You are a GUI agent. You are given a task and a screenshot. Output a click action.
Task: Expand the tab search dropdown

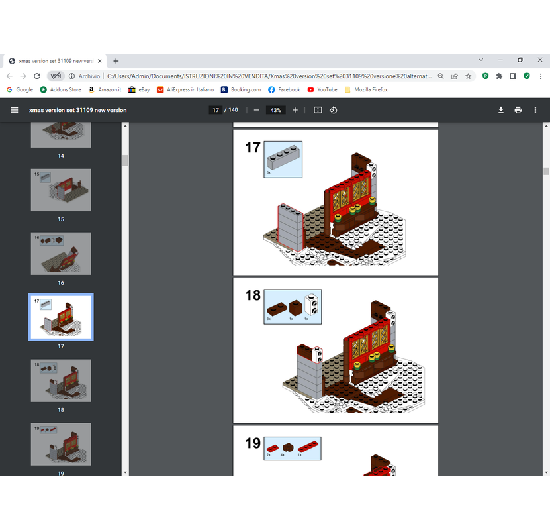481,60
